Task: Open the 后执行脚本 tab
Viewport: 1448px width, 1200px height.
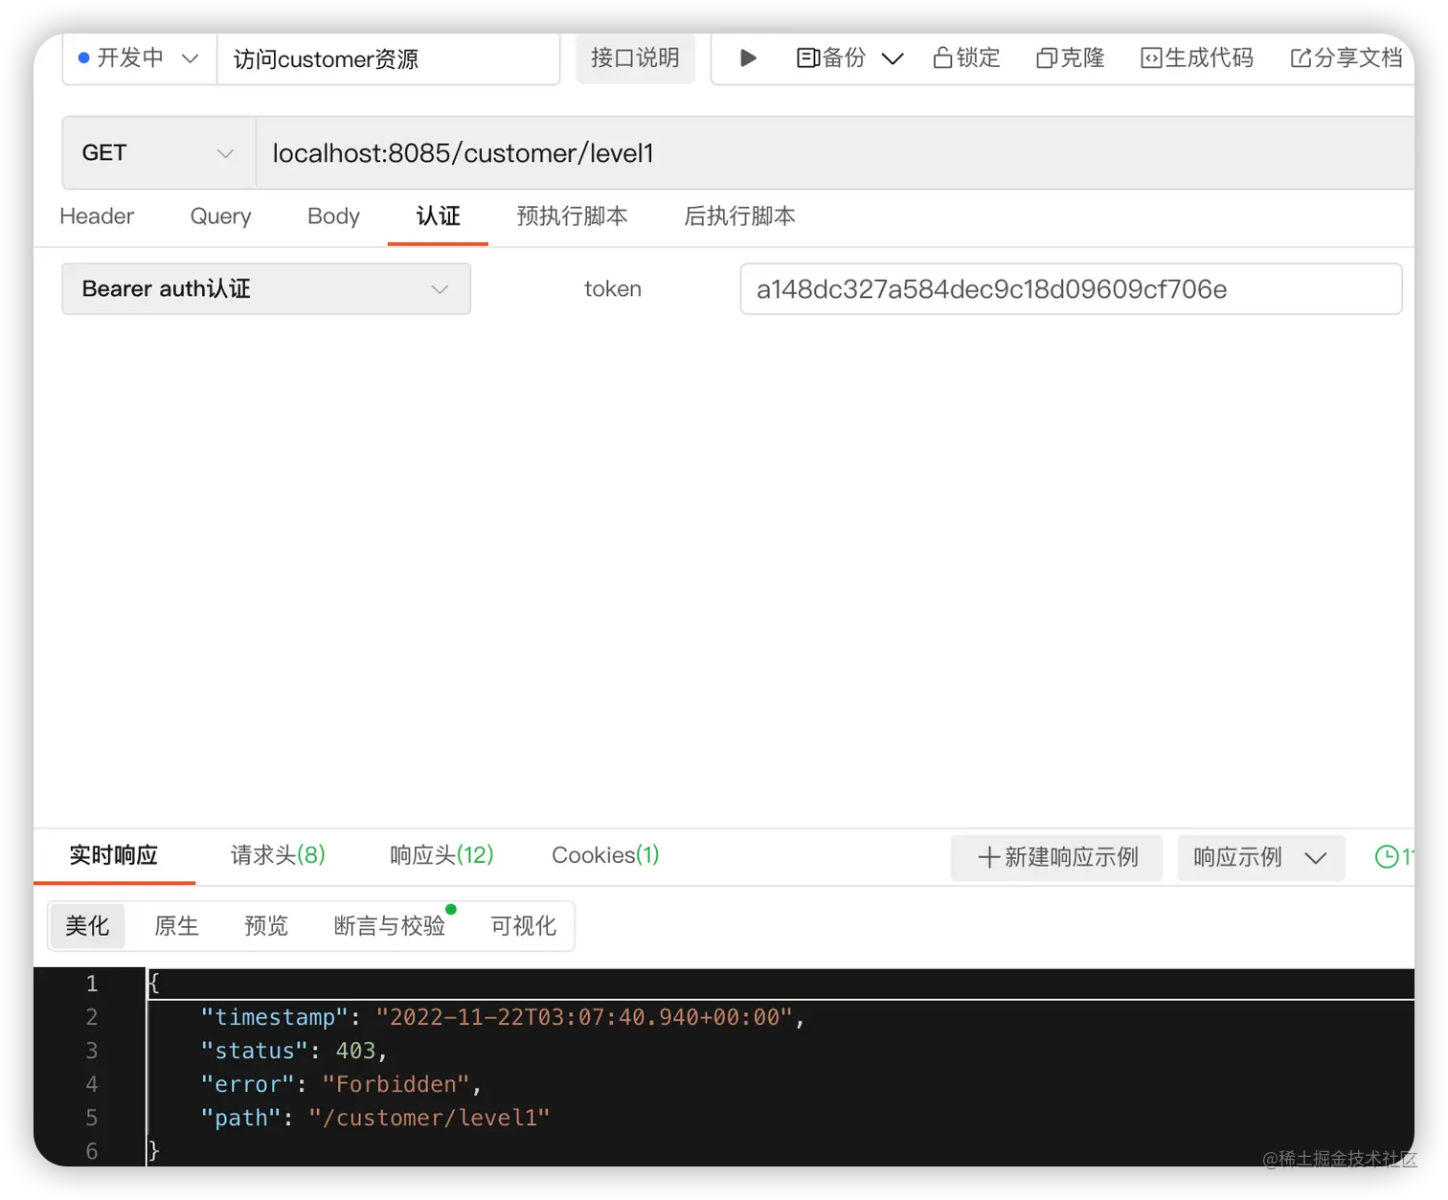Action: click(739, 216)
